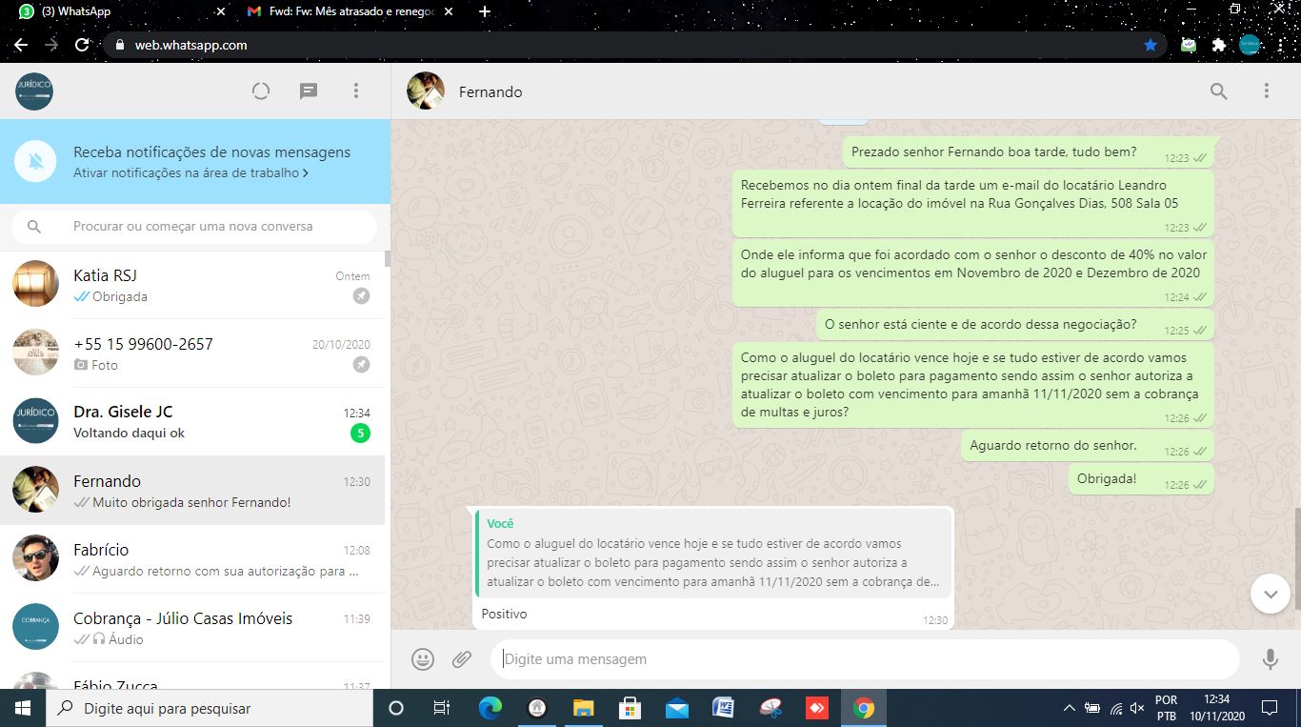Open the status updates icon
The width and height of the screenshot is (1301, 727).
pos(261,91)
